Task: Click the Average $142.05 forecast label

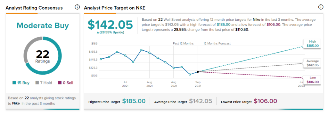Action: (x=313, y=63)
